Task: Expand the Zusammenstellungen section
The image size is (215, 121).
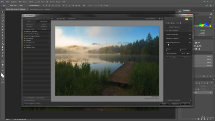Action: (x=37, y=98)
